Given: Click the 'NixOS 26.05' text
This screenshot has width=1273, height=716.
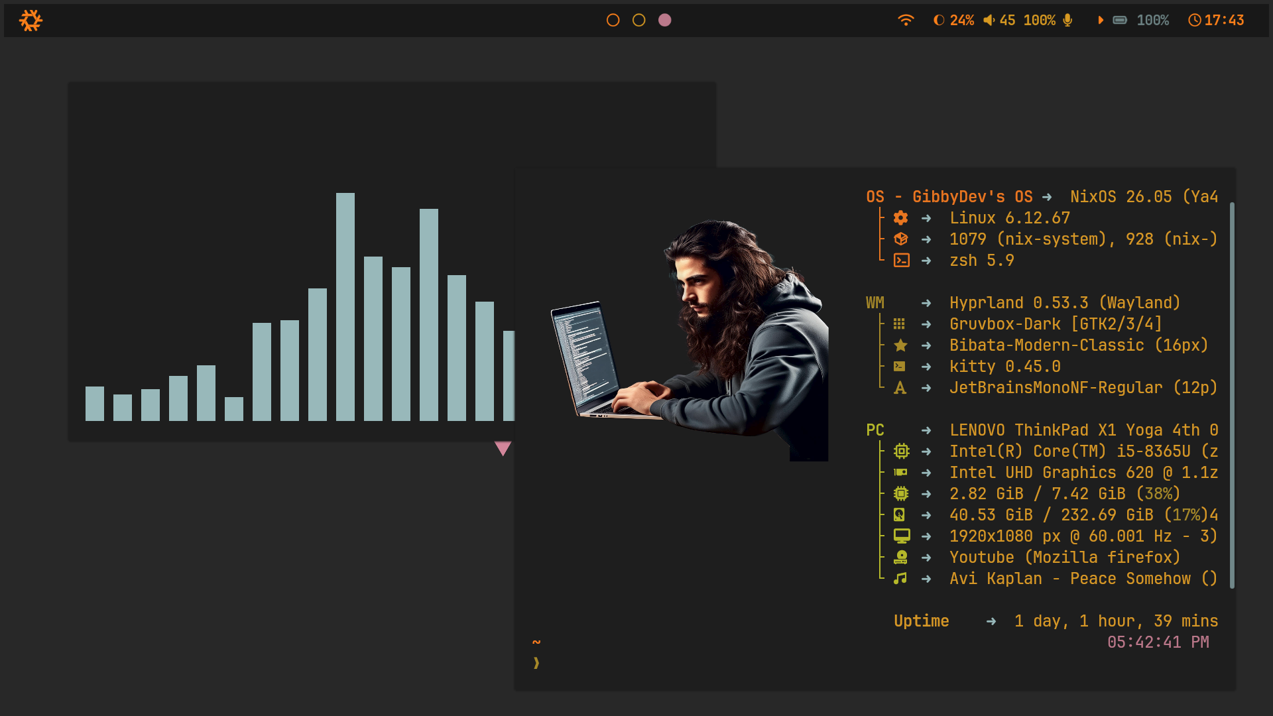Looking at the screenshot, I should click(x=1121, y=197).
